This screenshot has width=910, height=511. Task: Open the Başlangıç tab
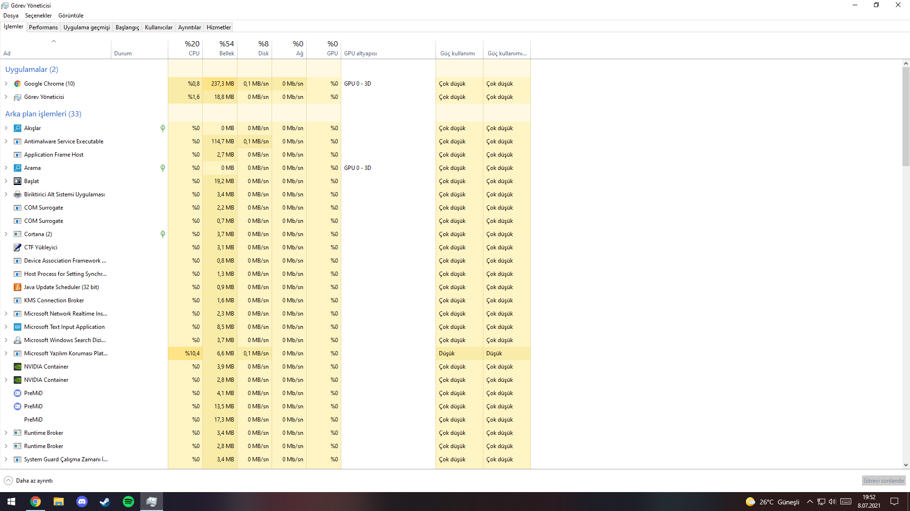click(x=127, y=27)
